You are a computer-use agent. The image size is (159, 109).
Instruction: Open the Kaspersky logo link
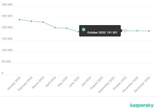coord(142,105)
